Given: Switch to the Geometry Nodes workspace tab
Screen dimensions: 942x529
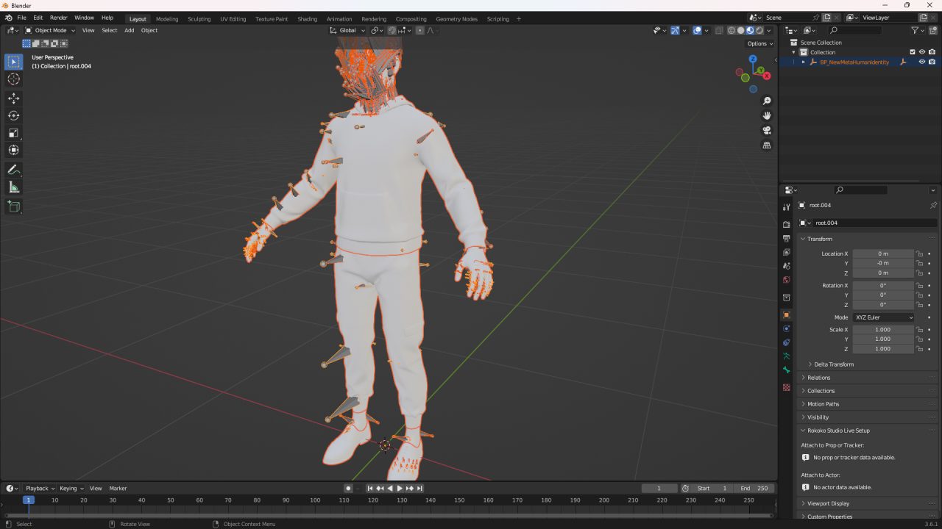Looking at the screenshot, I should (456, 18).
